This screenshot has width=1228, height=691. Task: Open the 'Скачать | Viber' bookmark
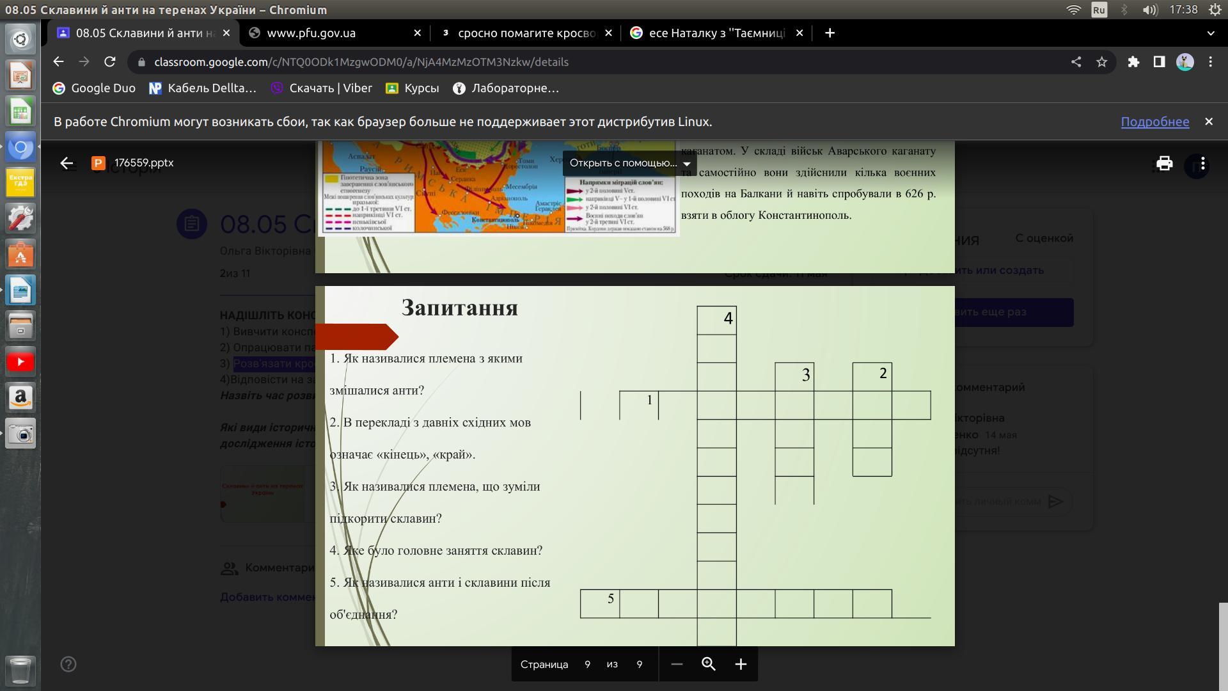[x=322, y=88]
